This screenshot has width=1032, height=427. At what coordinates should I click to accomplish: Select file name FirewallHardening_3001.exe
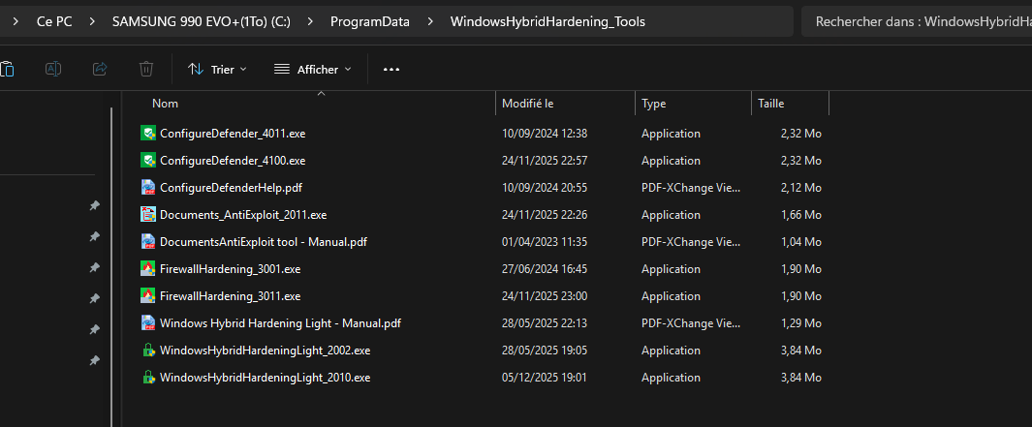(231, 268)
